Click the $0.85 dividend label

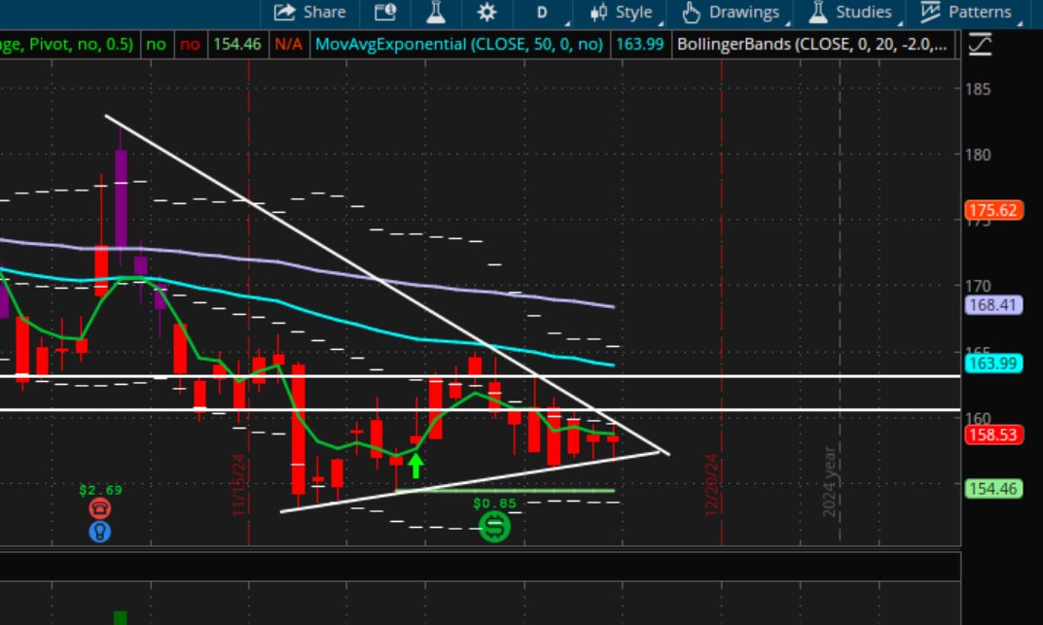click(494, 503)
